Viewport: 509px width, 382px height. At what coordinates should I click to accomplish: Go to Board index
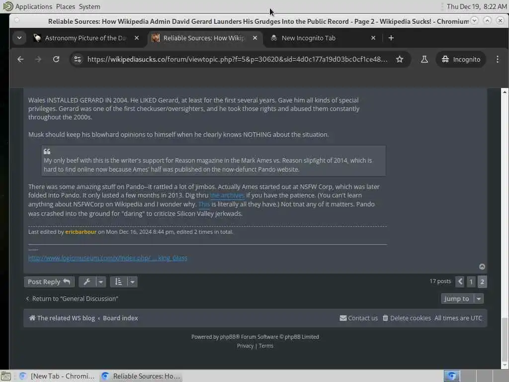coord(120,318)
